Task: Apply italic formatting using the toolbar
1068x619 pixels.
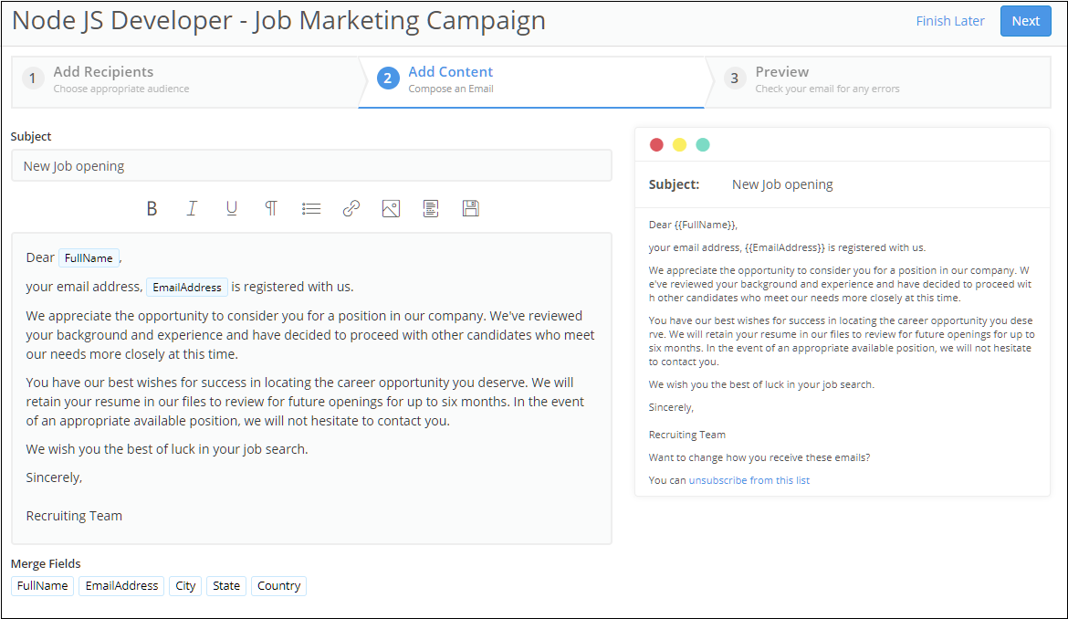Action: [x=192, y=209]
